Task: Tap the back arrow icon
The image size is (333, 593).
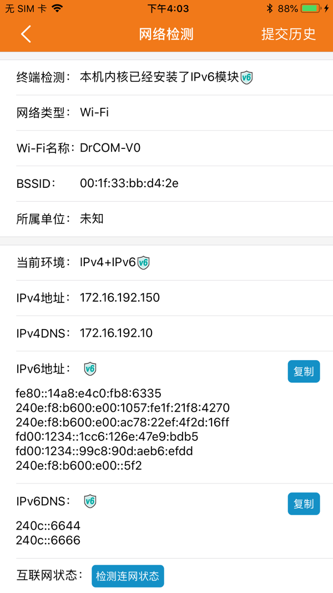Action: 26,34
